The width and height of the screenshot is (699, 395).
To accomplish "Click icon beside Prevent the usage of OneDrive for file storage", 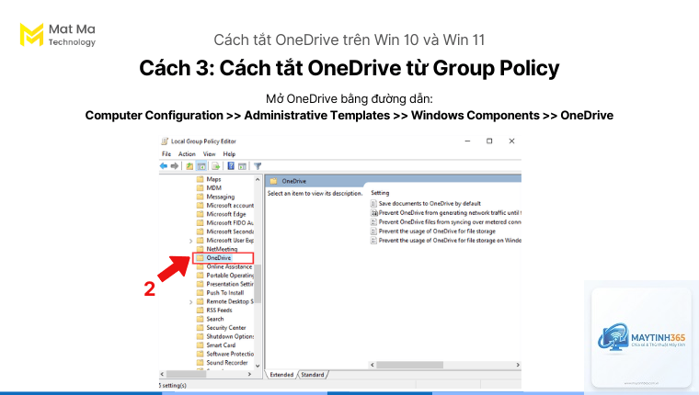I will pos(373,231).
